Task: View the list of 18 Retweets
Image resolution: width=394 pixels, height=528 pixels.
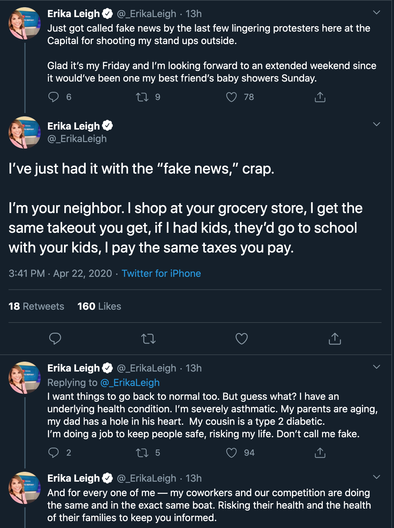Action: pos(36,306)
